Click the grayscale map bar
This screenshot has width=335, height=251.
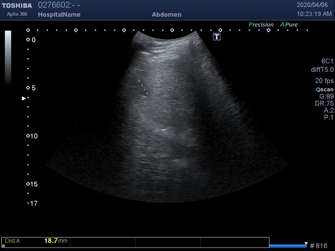tap(8, 58)
